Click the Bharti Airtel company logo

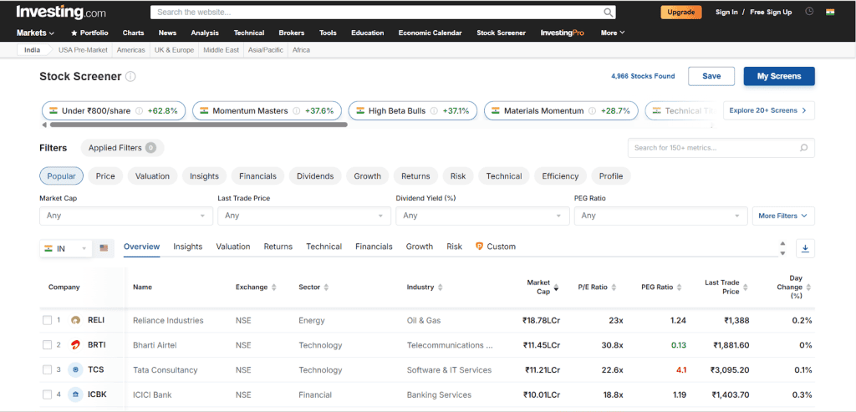click(x=75, y=345)
